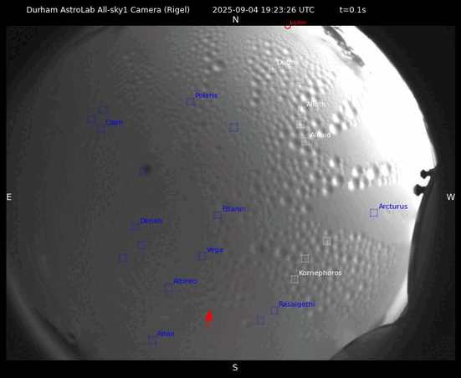Click the Durham AstroLab camera title
Screen dimensions: 461x378
coord(108,10)
